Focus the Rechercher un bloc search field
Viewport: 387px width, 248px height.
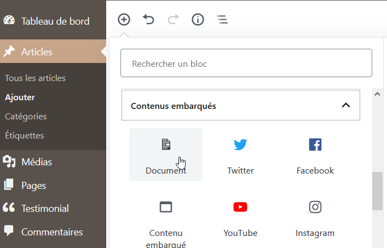tap(246, 63)
